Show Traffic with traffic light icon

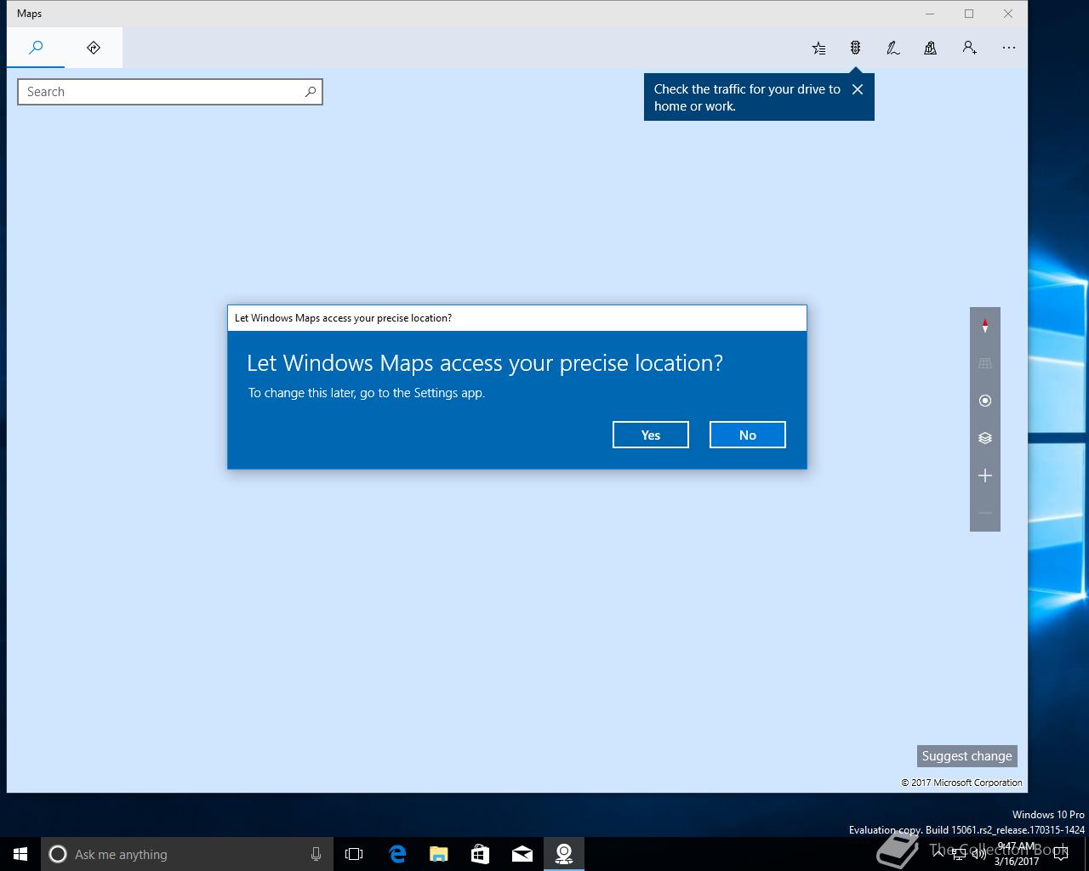pos(855,48)
